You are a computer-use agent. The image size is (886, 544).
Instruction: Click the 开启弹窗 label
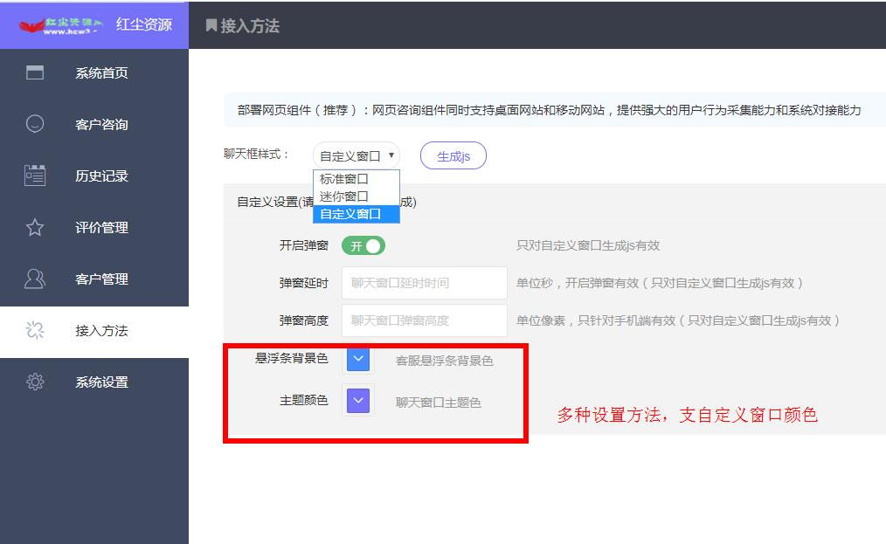303,245
